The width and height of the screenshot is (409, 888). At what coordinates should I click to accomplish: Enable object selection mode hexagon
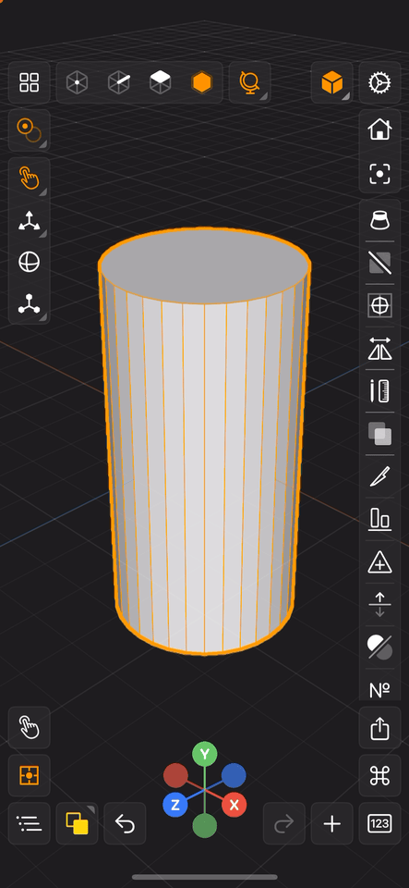[x=201, y=82]
